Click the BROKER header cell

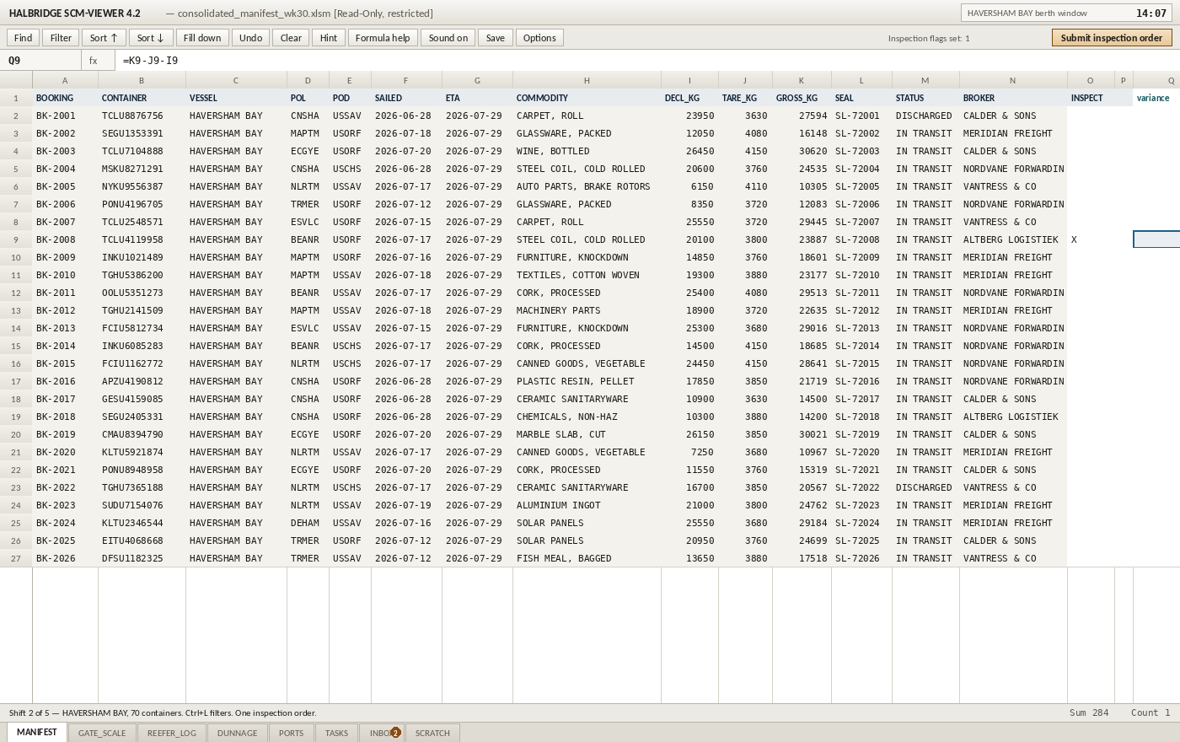(1013, 98)
